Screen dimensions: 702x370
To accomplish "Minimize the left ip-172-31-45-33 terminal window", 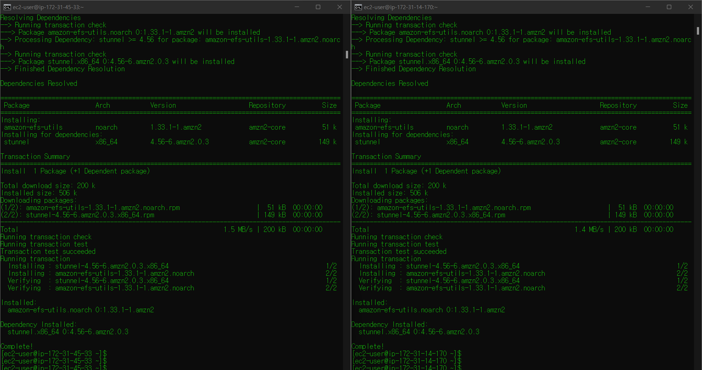I will tap(297, 7).
